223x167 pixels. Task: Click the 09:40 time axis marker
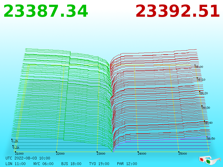[x=208, y=123]
